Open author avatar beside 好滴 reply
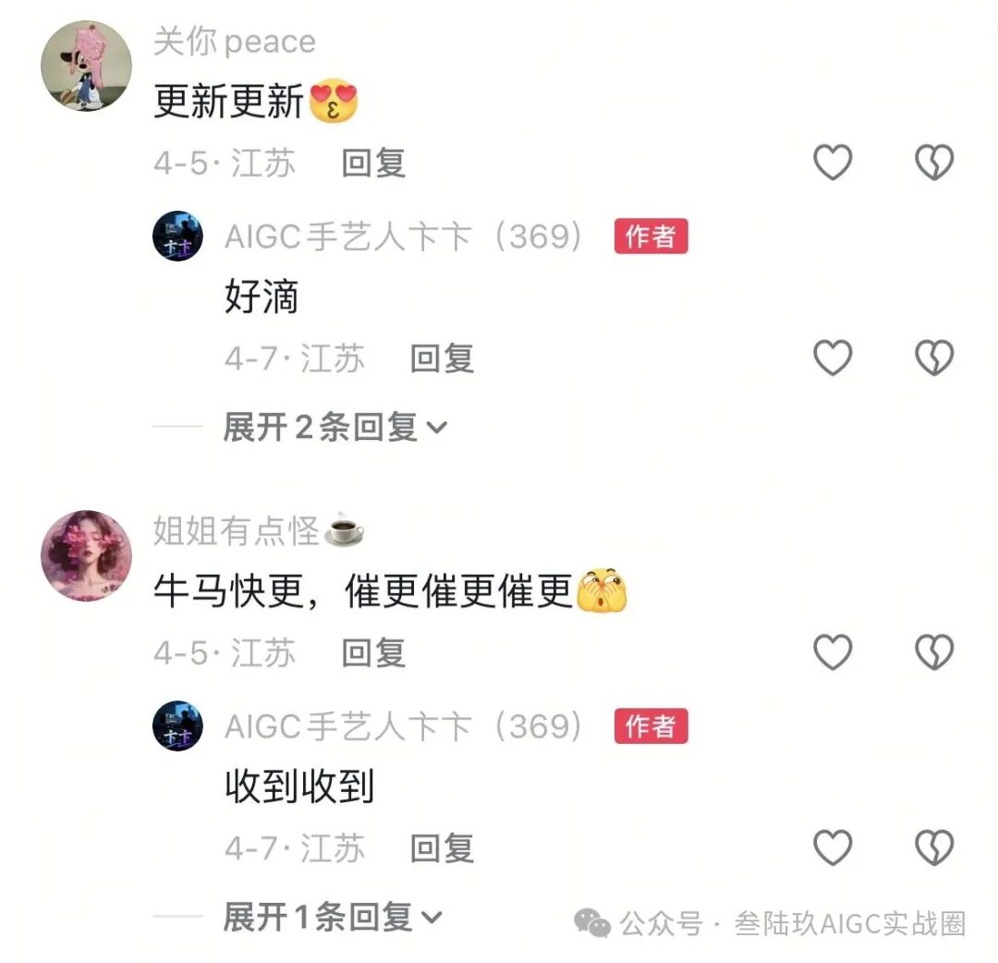Image resolution: width=998 pixels, height=963 pixels. 177,237
